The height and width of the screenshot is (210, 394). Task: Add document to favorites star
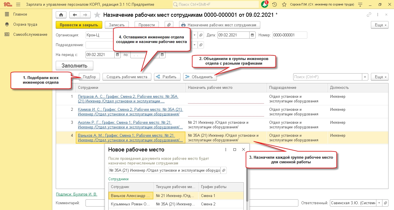(x=97, y=15)
